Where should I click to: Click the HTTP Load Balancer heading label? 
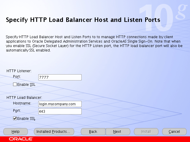[x=24, y=97]
